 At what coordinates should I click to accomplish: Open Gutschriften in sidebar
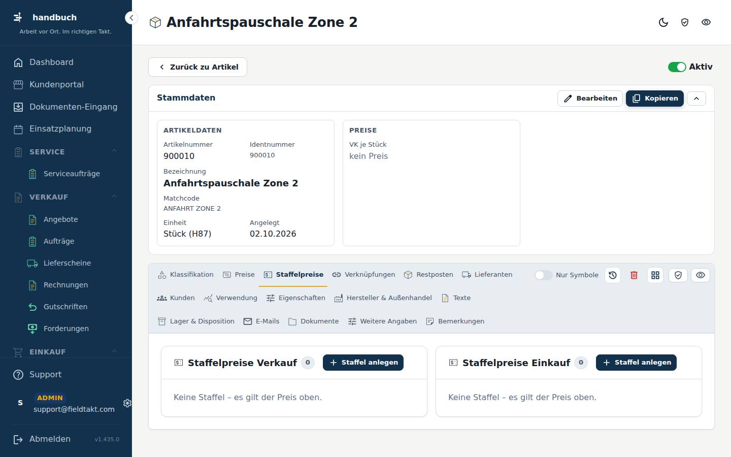(x=66, y=307)
